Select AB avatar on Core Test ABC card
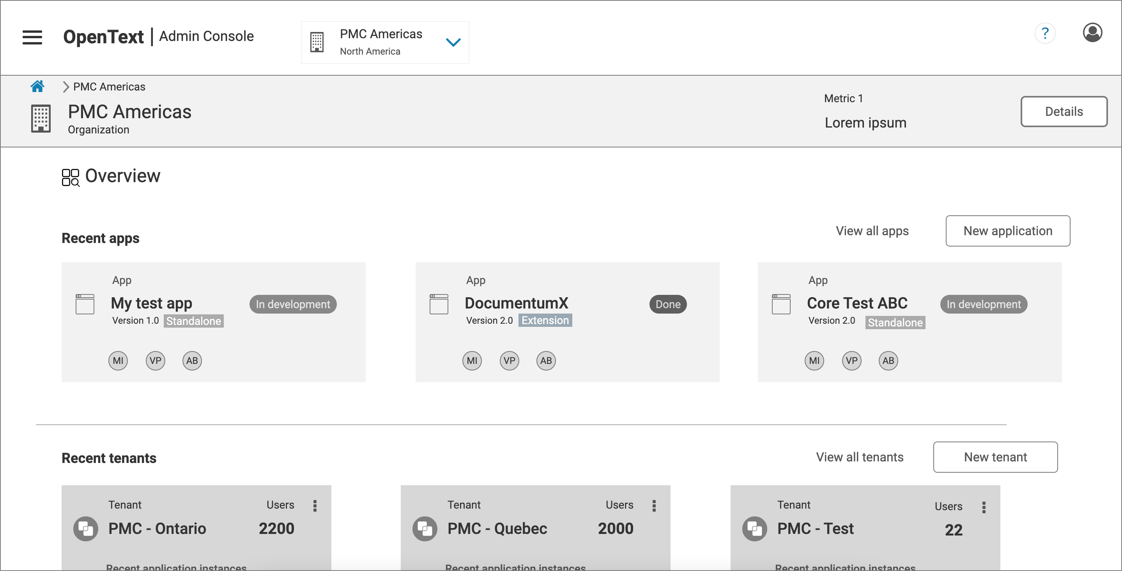This screenshot has height=571, width=1122. (x=888, y=360)
